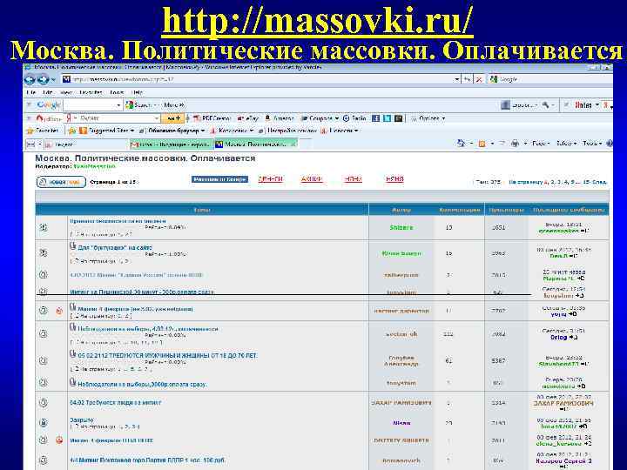Click into the browser address bar

click(258, 79)
